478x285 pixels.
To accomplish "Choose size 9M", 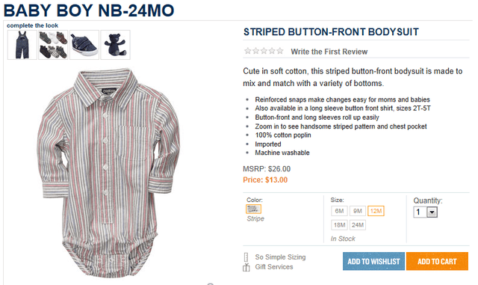I will click(x=358, y=211).
